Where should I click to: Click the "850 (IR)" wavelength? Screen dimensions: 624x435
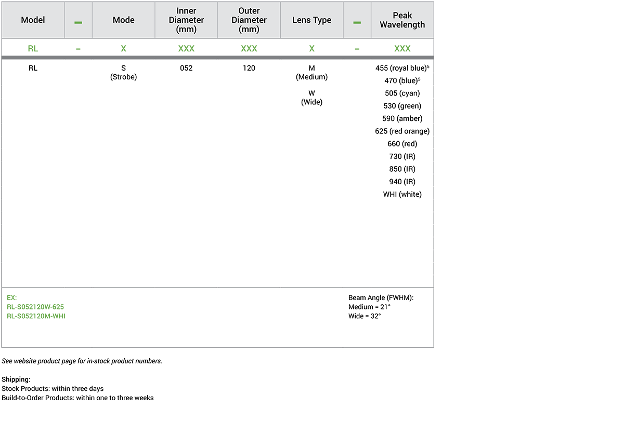click(x=402, y=169)
